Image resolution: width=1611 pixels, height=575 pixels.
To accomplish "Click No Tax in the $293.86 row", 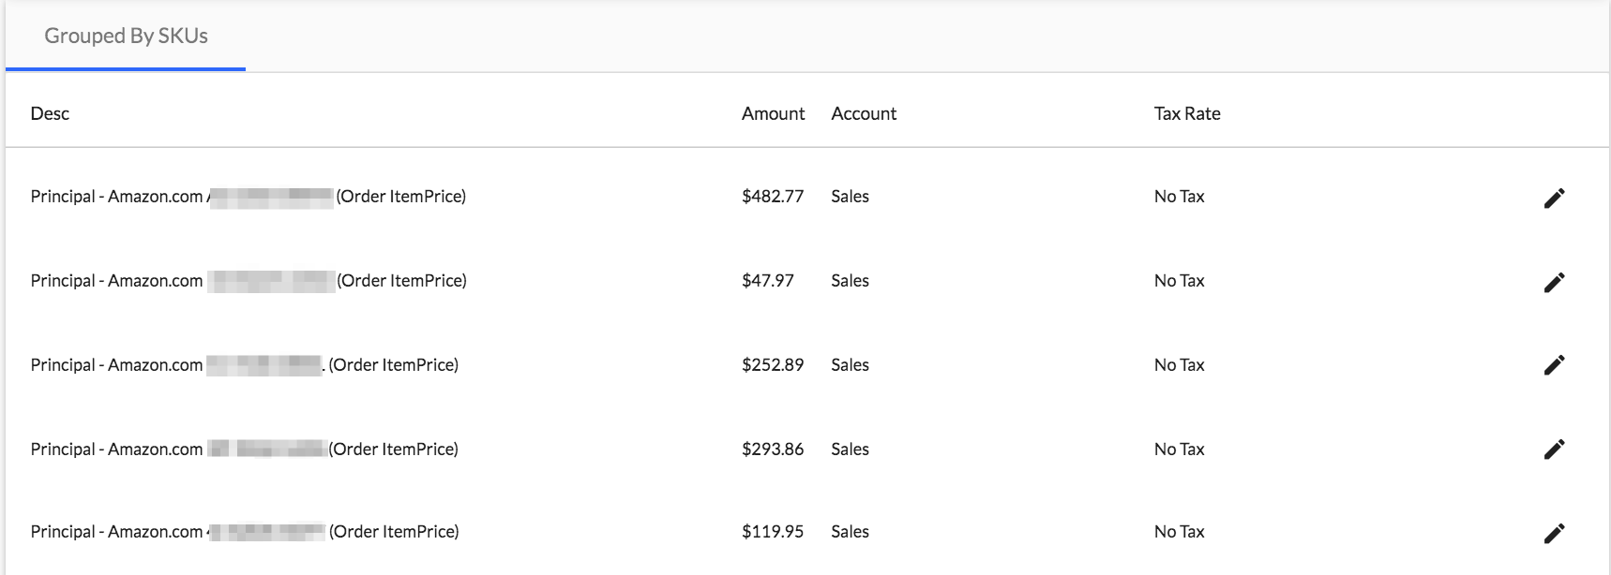I will pos(1180,450).
